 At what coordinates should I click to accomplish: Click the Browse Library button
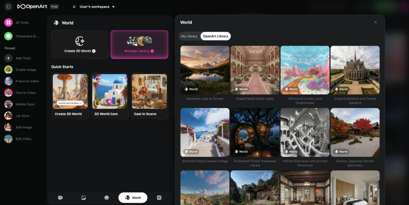139,45
